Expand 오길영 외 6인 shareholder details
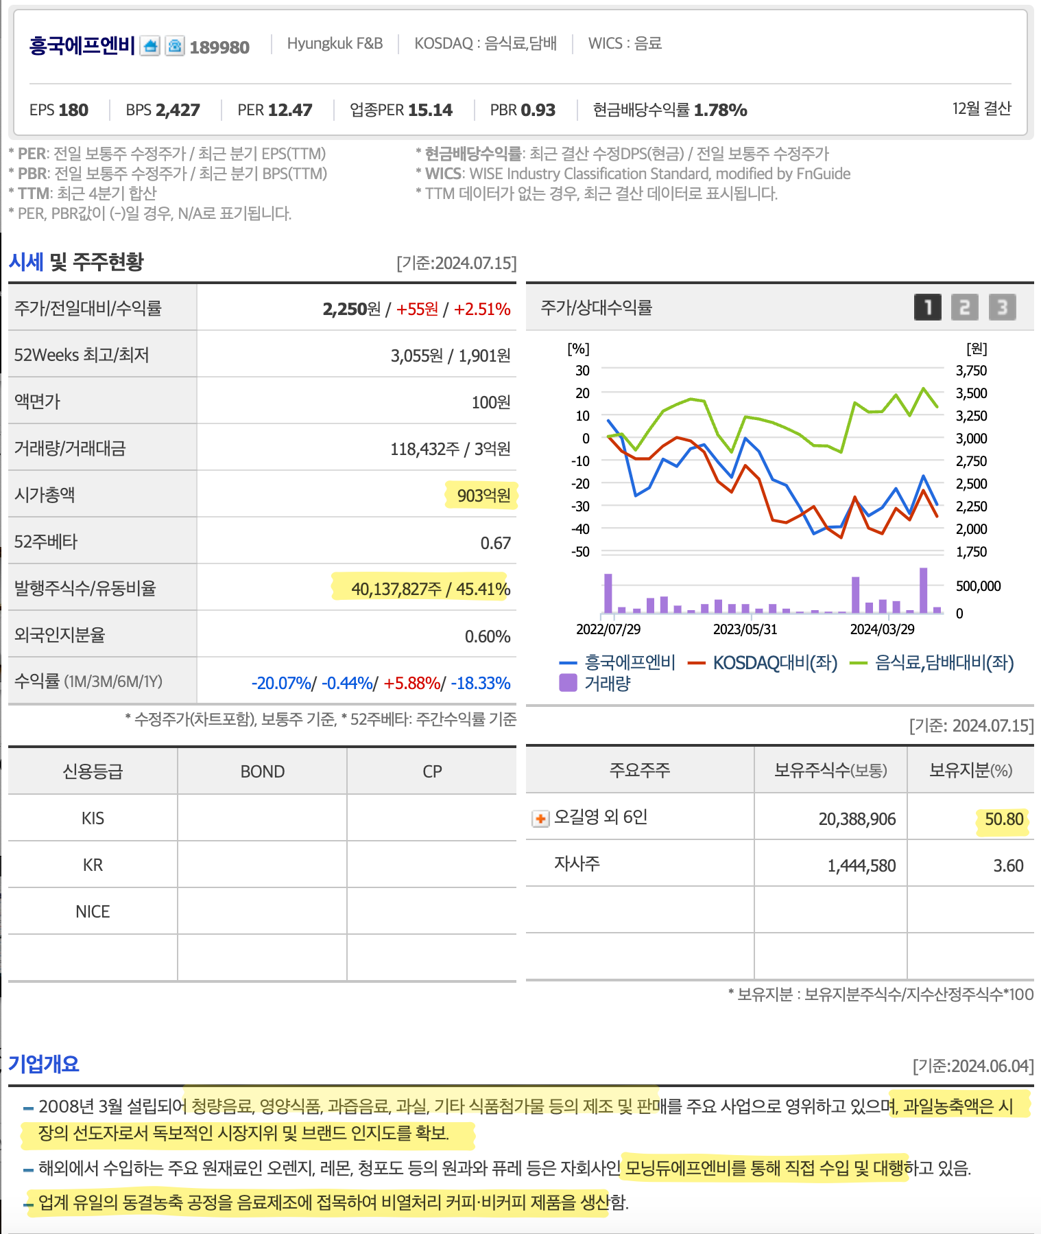The width and height of the screenshot is (1041, 1234). [x=540, y=819]
